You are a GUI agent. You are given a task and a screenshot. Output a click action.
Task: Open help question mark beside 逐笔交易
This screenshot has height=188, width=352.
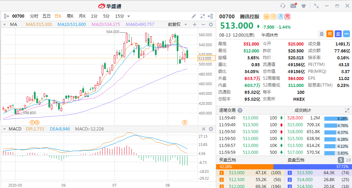240,110
